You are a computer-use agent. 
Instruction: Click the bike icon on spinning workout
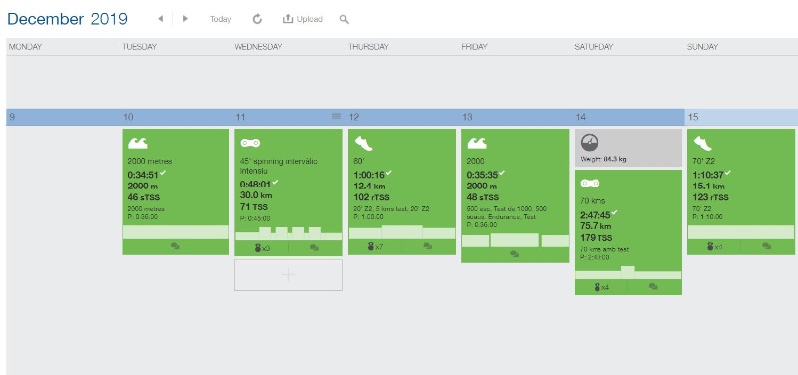(x=250, y=143)
